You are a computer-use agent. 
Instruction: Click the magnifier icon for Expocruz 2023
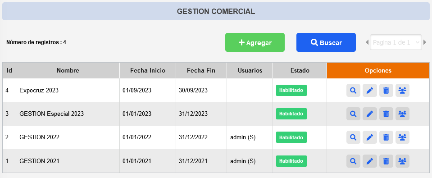pos(353,91)
